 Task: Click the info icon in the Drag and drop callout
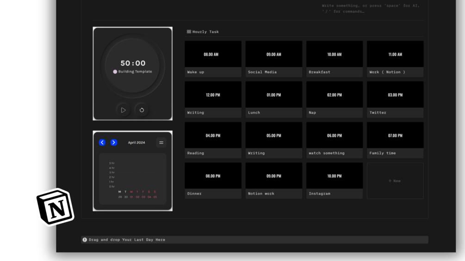[85, 240]
